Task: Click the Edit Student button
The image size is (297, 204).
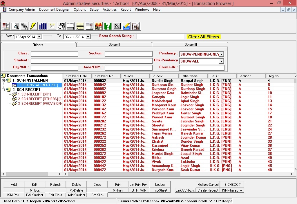Action: coord(35,195)
